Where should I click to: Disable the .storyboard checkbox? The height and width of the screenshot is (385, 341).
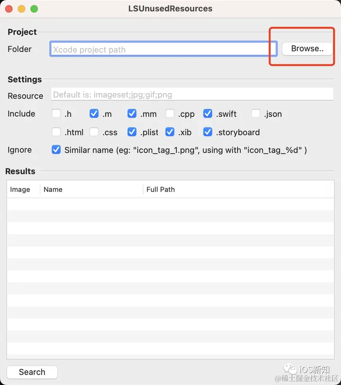208,132
